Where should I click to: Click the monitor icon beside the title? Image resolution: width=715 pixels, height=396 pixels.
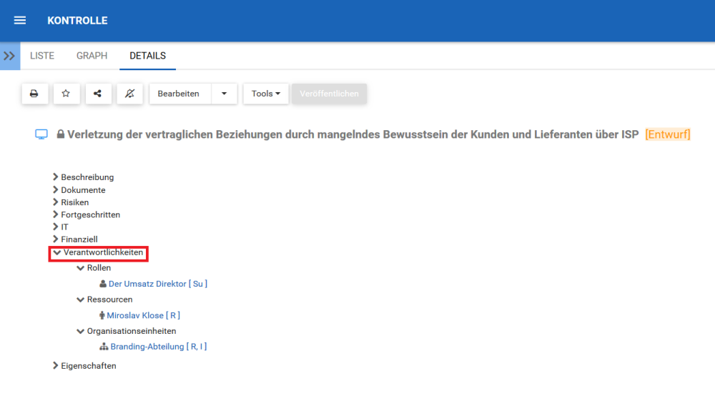pos(41,134)
